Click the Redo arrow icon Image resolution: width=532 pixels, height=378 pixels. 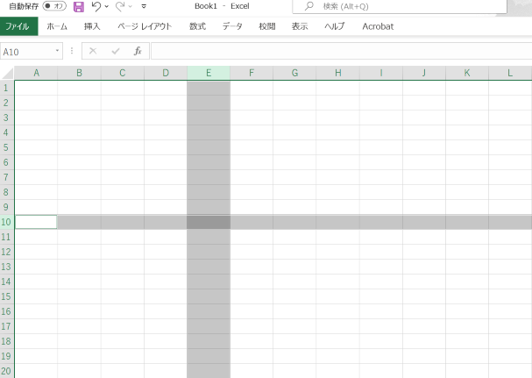121,7
